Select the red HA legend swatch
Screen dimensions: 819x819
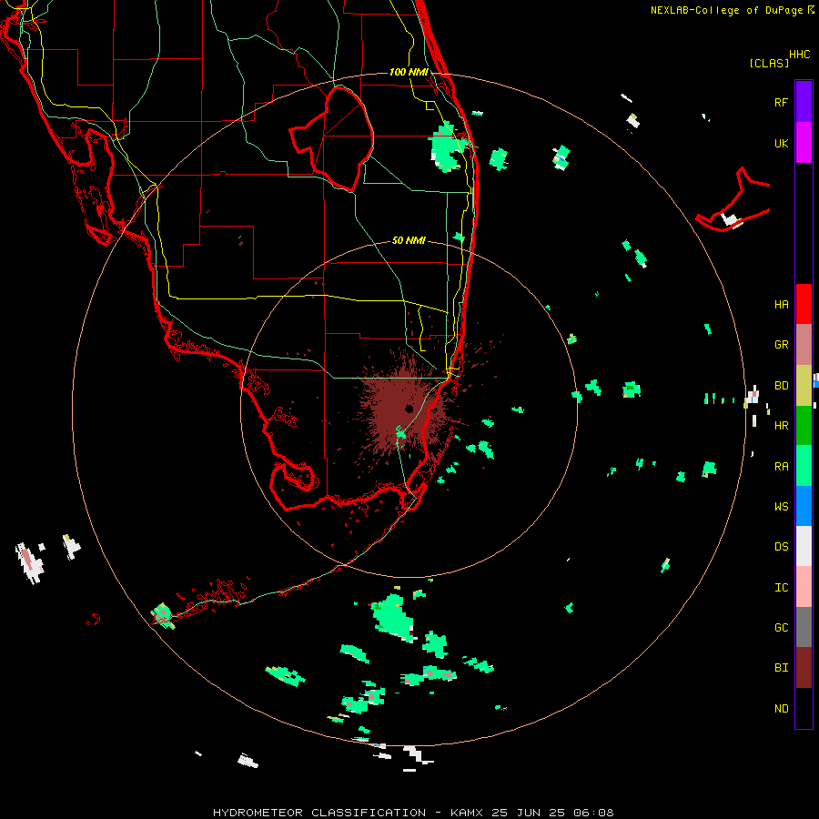pyautogui.click(x=804, y=304)
